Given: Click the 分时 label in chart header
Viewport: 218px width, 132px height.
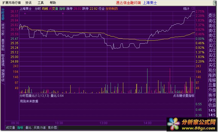Looking at the screenshot, I should pyautogui.click(x=38, y=9).
